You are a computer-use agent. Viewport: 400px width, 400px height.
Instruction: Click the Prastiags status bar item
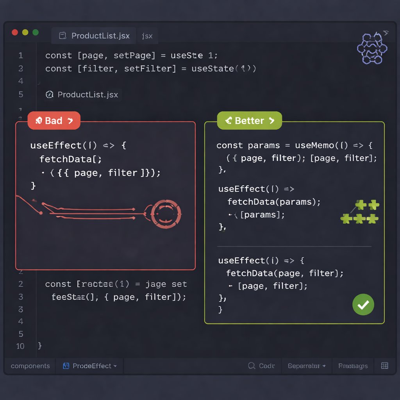click(353, 366)
